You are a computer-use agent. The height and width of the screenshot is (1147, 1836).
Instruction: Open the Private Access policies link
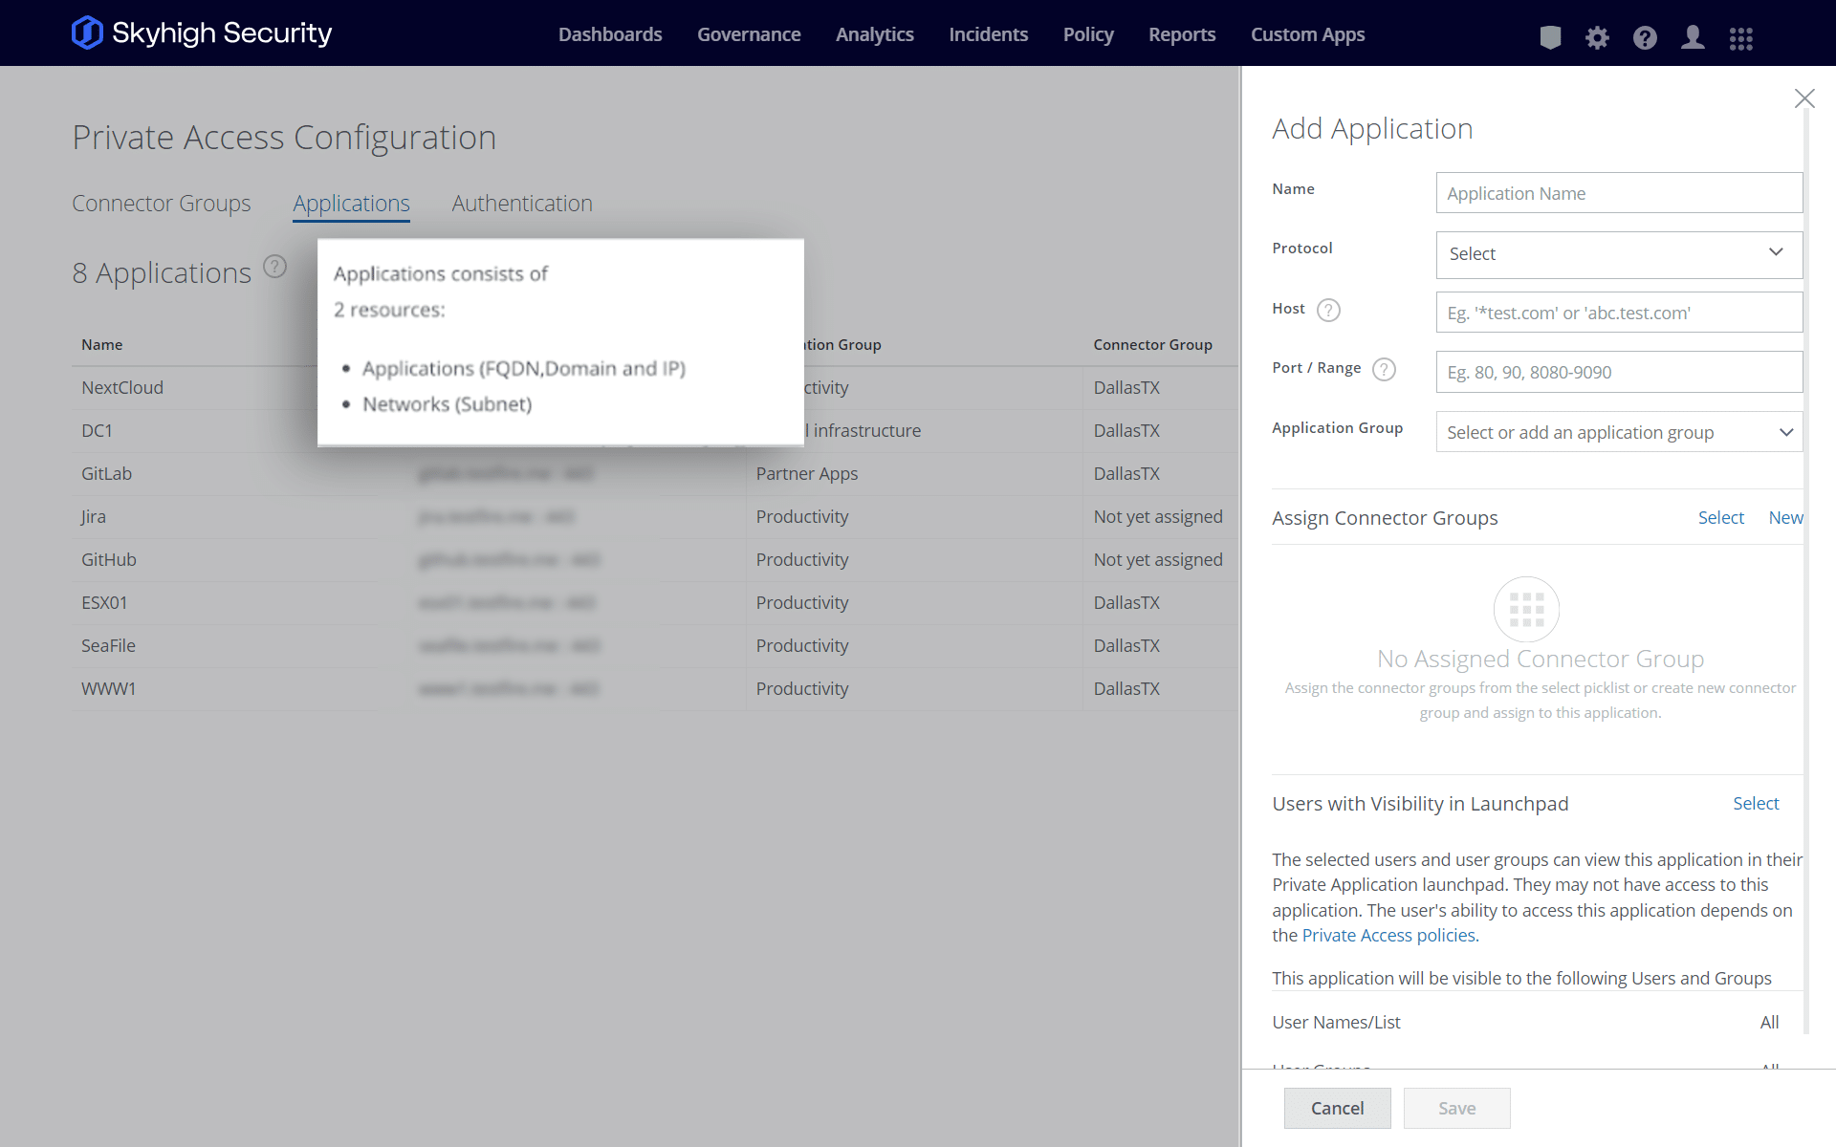1388,936
